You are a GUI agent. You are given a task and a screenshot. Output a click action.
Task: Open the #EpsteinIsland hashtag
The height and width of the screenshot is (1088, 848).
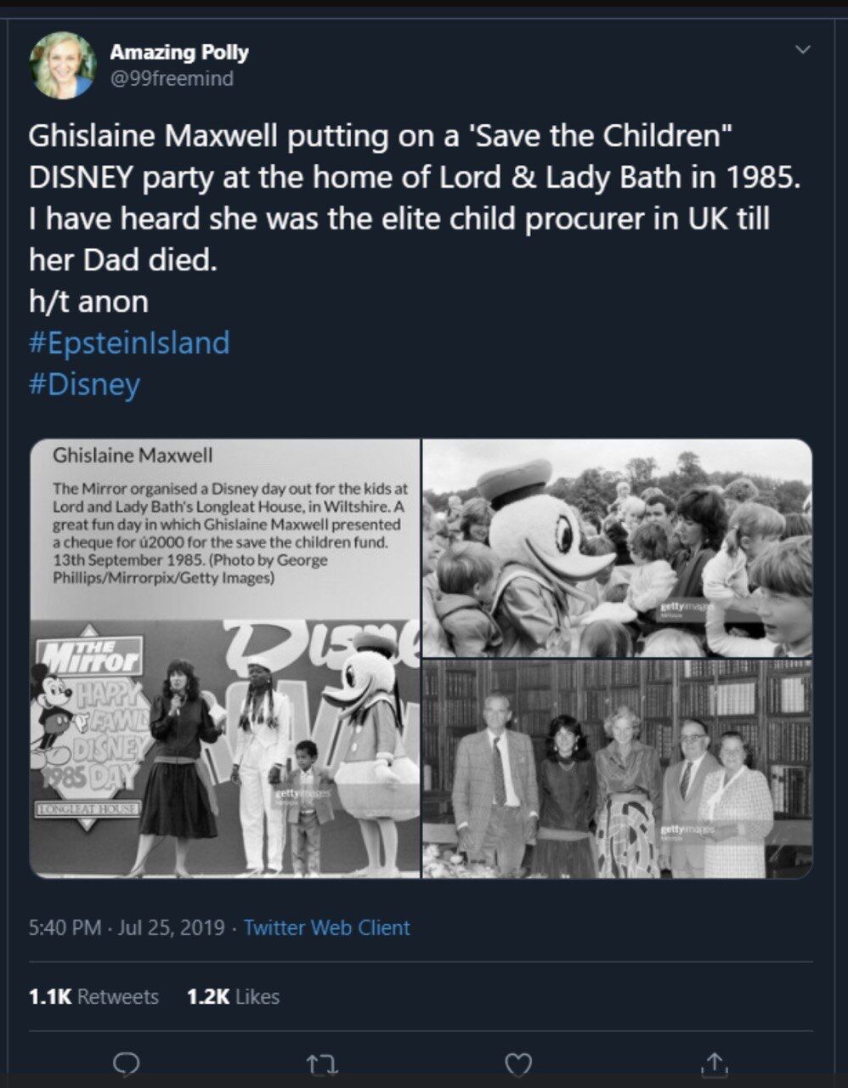(129, 343)
